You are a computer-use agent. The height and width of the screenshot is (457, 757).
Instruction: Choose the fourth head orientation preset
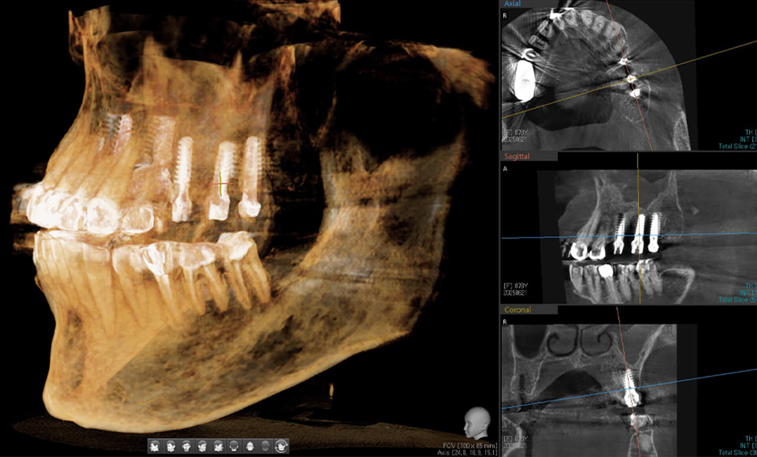[202, 446]
